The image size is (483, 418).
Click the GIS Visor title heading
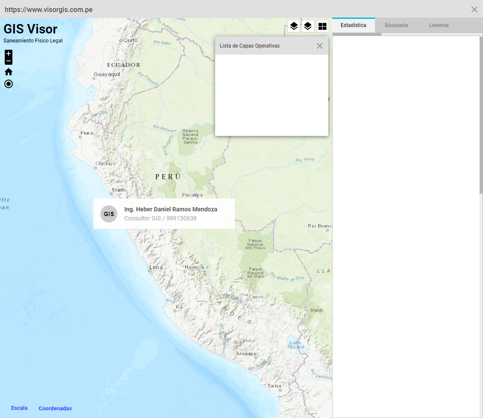[30, 29]
